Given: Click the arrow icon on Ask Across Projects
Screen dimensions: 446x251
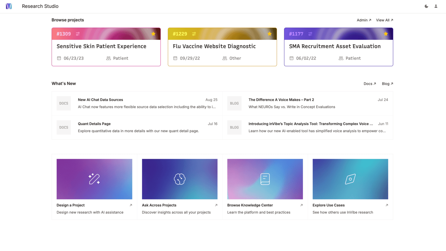Looking at the screenshot, I should [216, 205].
